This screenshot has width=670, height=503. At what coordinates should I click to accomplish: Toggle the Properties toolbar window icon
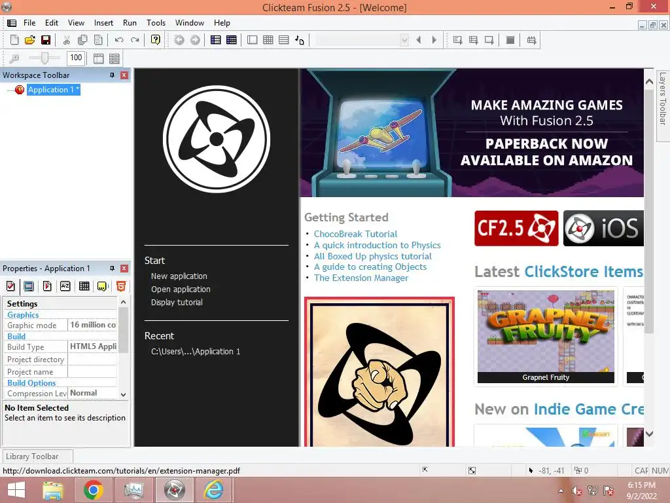click(115, 58)
